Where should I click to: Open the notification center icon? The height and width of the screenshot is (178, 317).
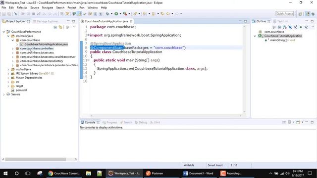[x=310, y=173]
